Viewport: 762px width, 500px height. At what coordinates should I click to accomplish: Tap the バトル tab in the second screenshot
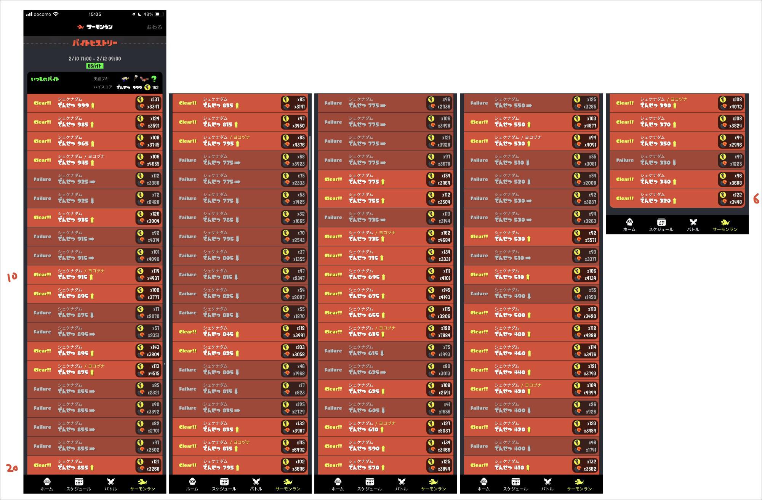(x=256, y=484)
